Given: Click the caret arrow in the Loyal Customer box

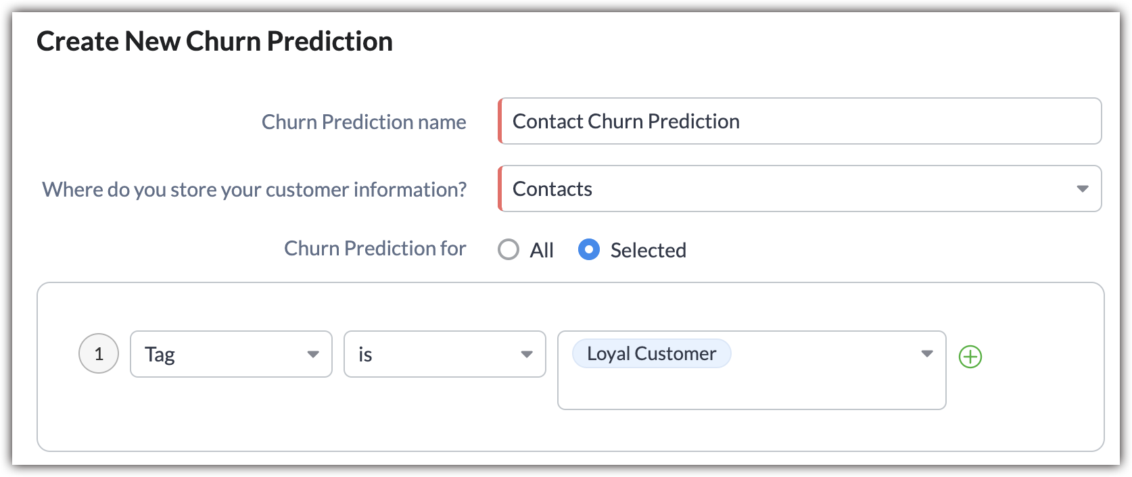Looking at the screenshot, I should [927, 354].
